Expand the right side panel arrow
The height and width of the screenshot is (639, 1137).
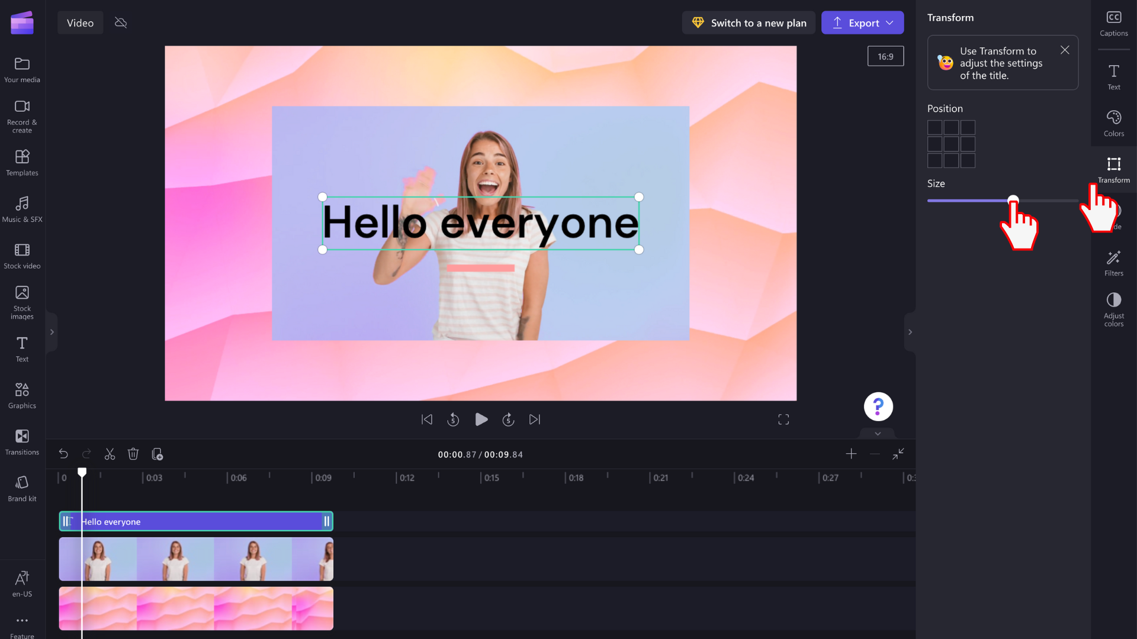pyautogui.click(x=910, y=331)
